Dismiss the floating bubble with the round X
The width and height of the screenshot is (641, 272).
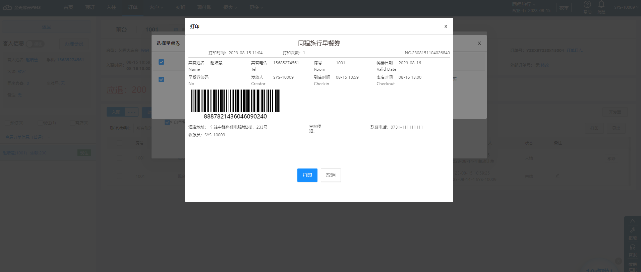(618, 261)
